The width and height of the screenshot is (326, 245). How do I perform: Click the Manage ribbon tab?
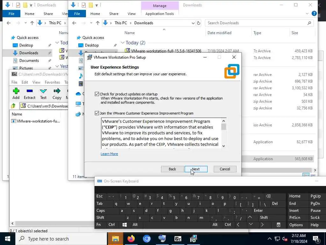pyautogui.click(x=160, y=6)
